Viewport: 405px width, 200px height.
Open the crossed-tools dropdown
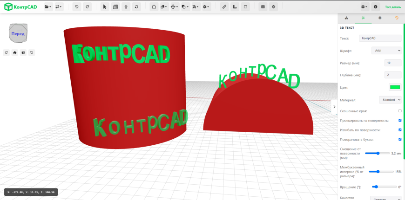click(196, 7)
